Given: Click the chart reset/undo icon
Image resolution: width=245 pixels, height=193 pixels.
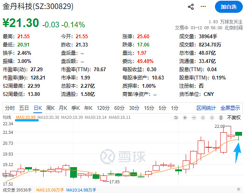Looking at the screenshot, I should pyautogui.click(x=176, y=117).
